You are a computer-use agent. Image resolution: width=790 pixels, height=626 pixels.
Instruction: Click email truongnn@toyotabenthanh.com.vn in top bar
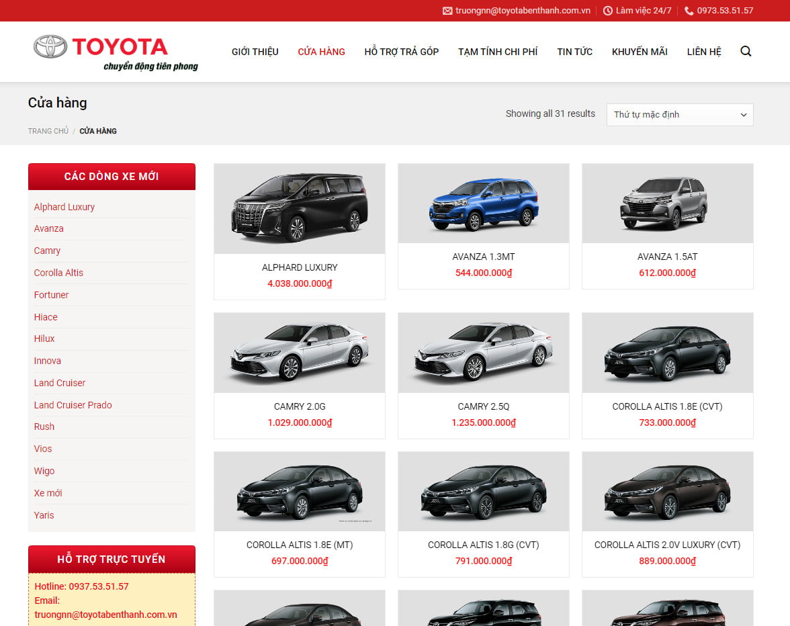click(523, 11)
